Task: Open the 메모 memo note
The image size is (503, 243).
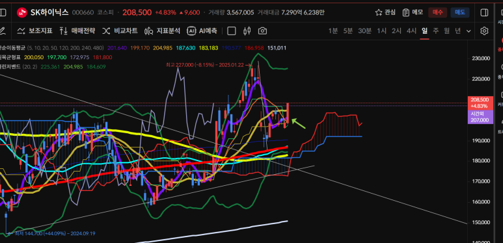Action: 413,12
